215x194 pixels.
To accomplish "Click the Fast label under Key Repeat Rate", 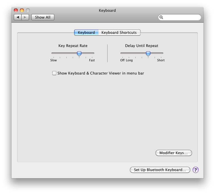I will tap(92, 60).
